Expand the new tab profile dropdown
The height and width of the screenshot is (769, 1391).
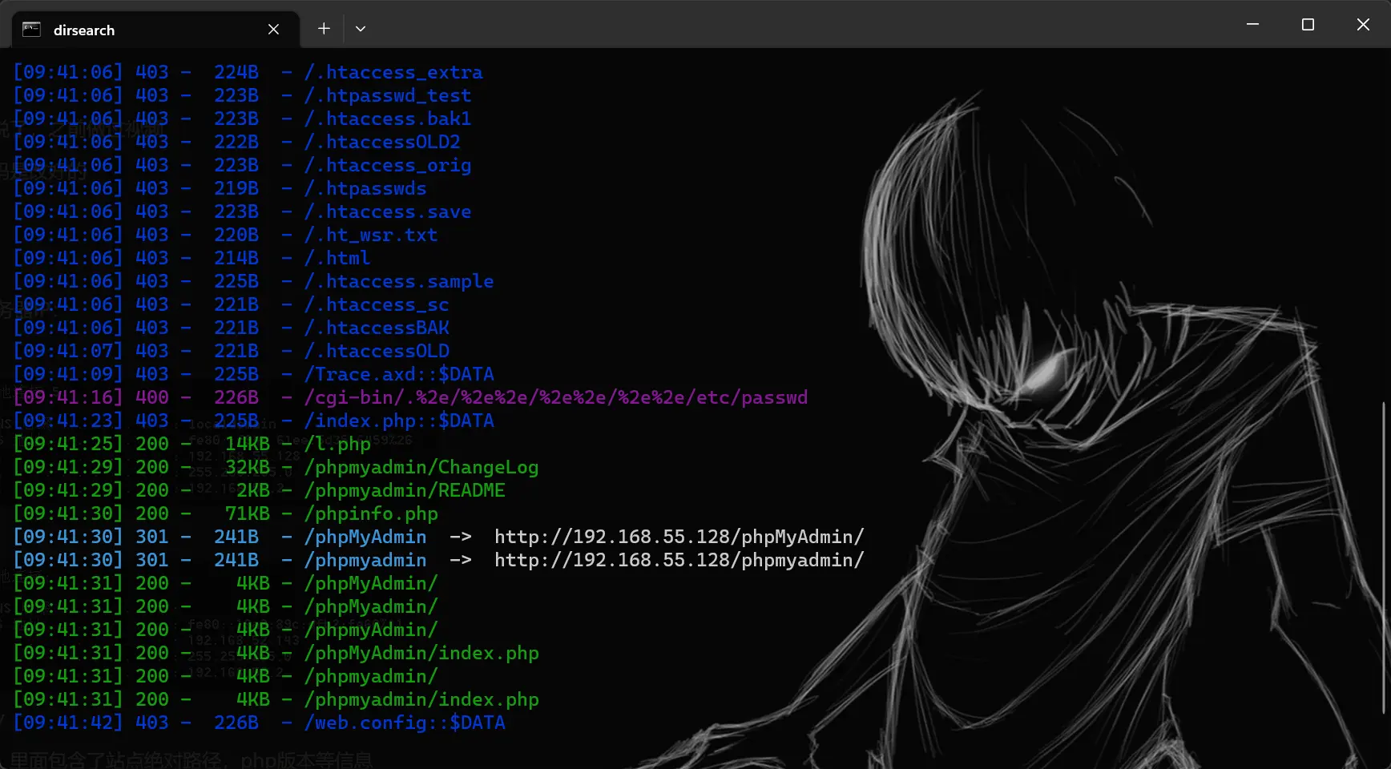pos(361,29)
